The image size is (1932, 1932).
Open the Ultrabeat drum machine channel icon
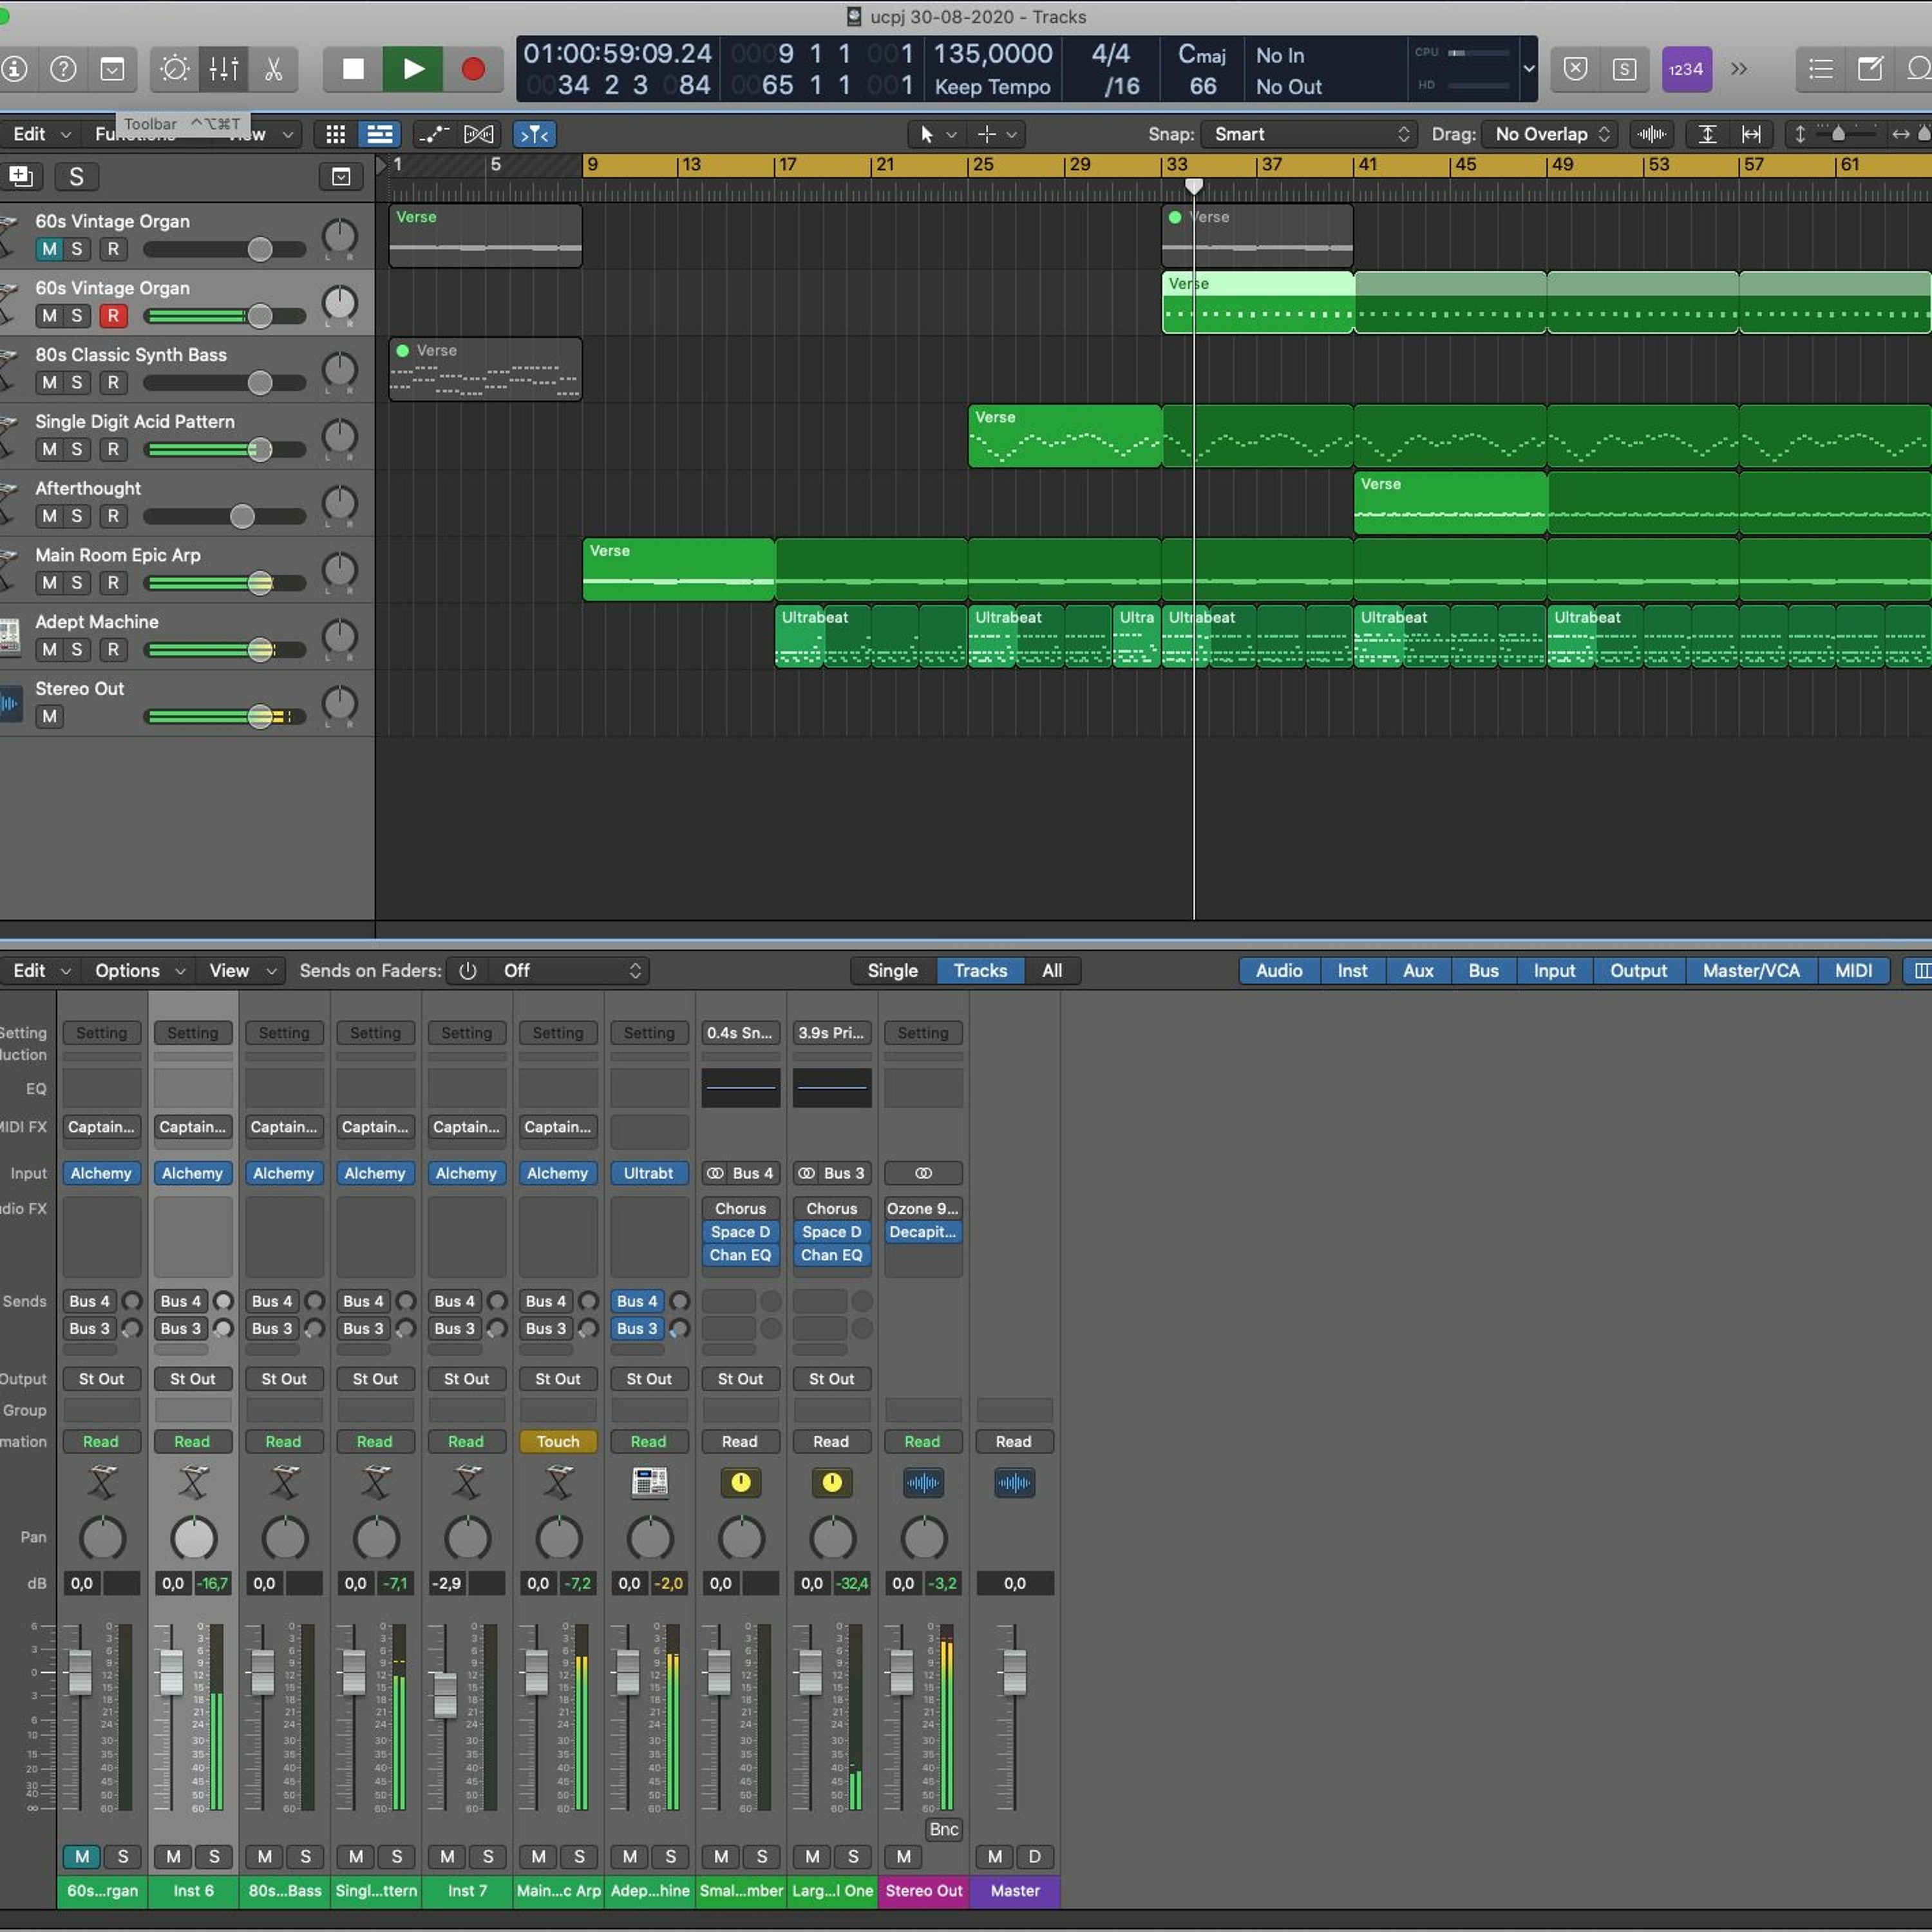[x=649, y=1482]
